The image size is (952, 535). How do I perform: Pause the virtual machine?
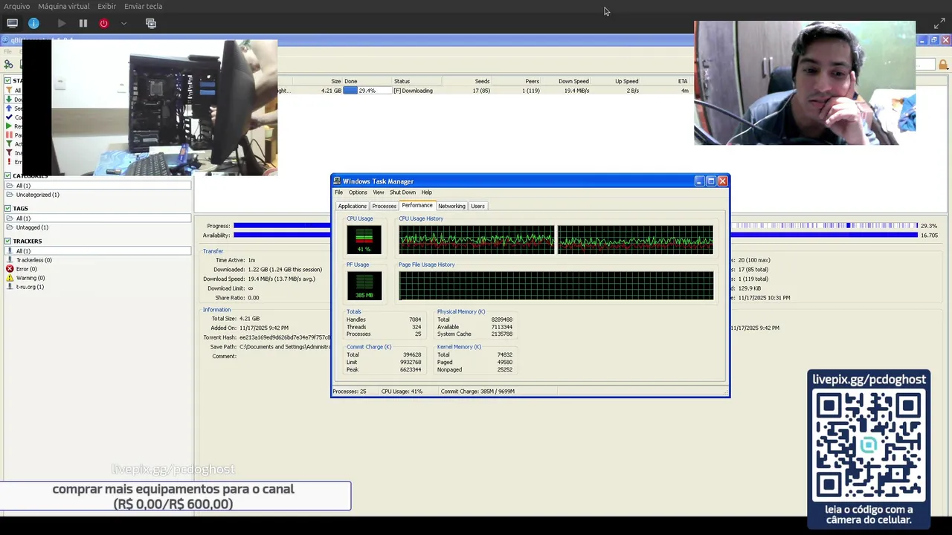point(83,23)
